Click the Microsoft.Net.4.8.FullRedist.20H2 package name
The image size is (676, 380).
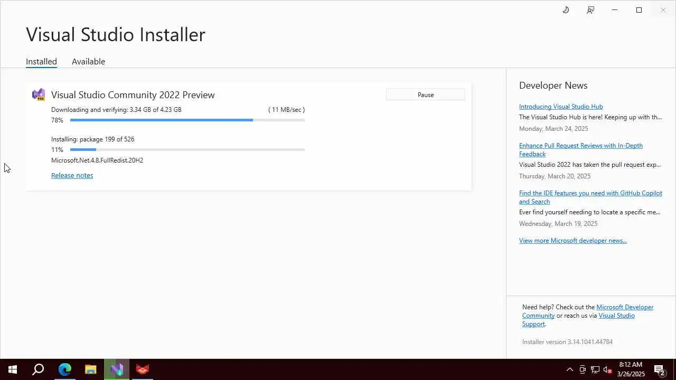97,160
